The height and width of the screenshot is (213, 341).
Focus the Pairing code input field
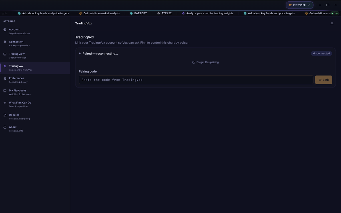196,80
